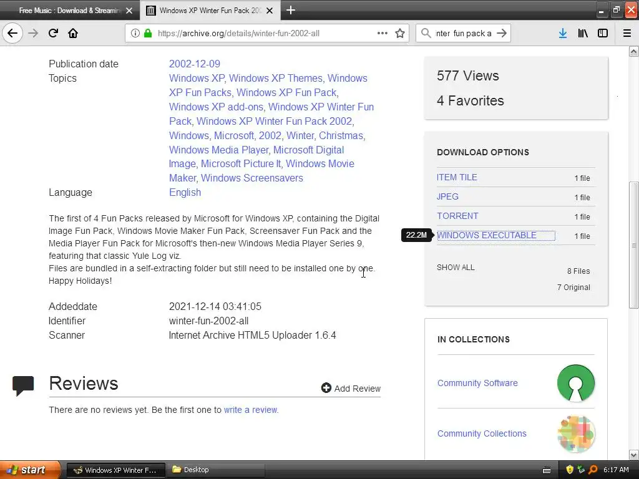Image resolution: width=639 pixels, height=479 pixels.
Task: Open the Firefox hamburger menu
Action: pos(627,33)
